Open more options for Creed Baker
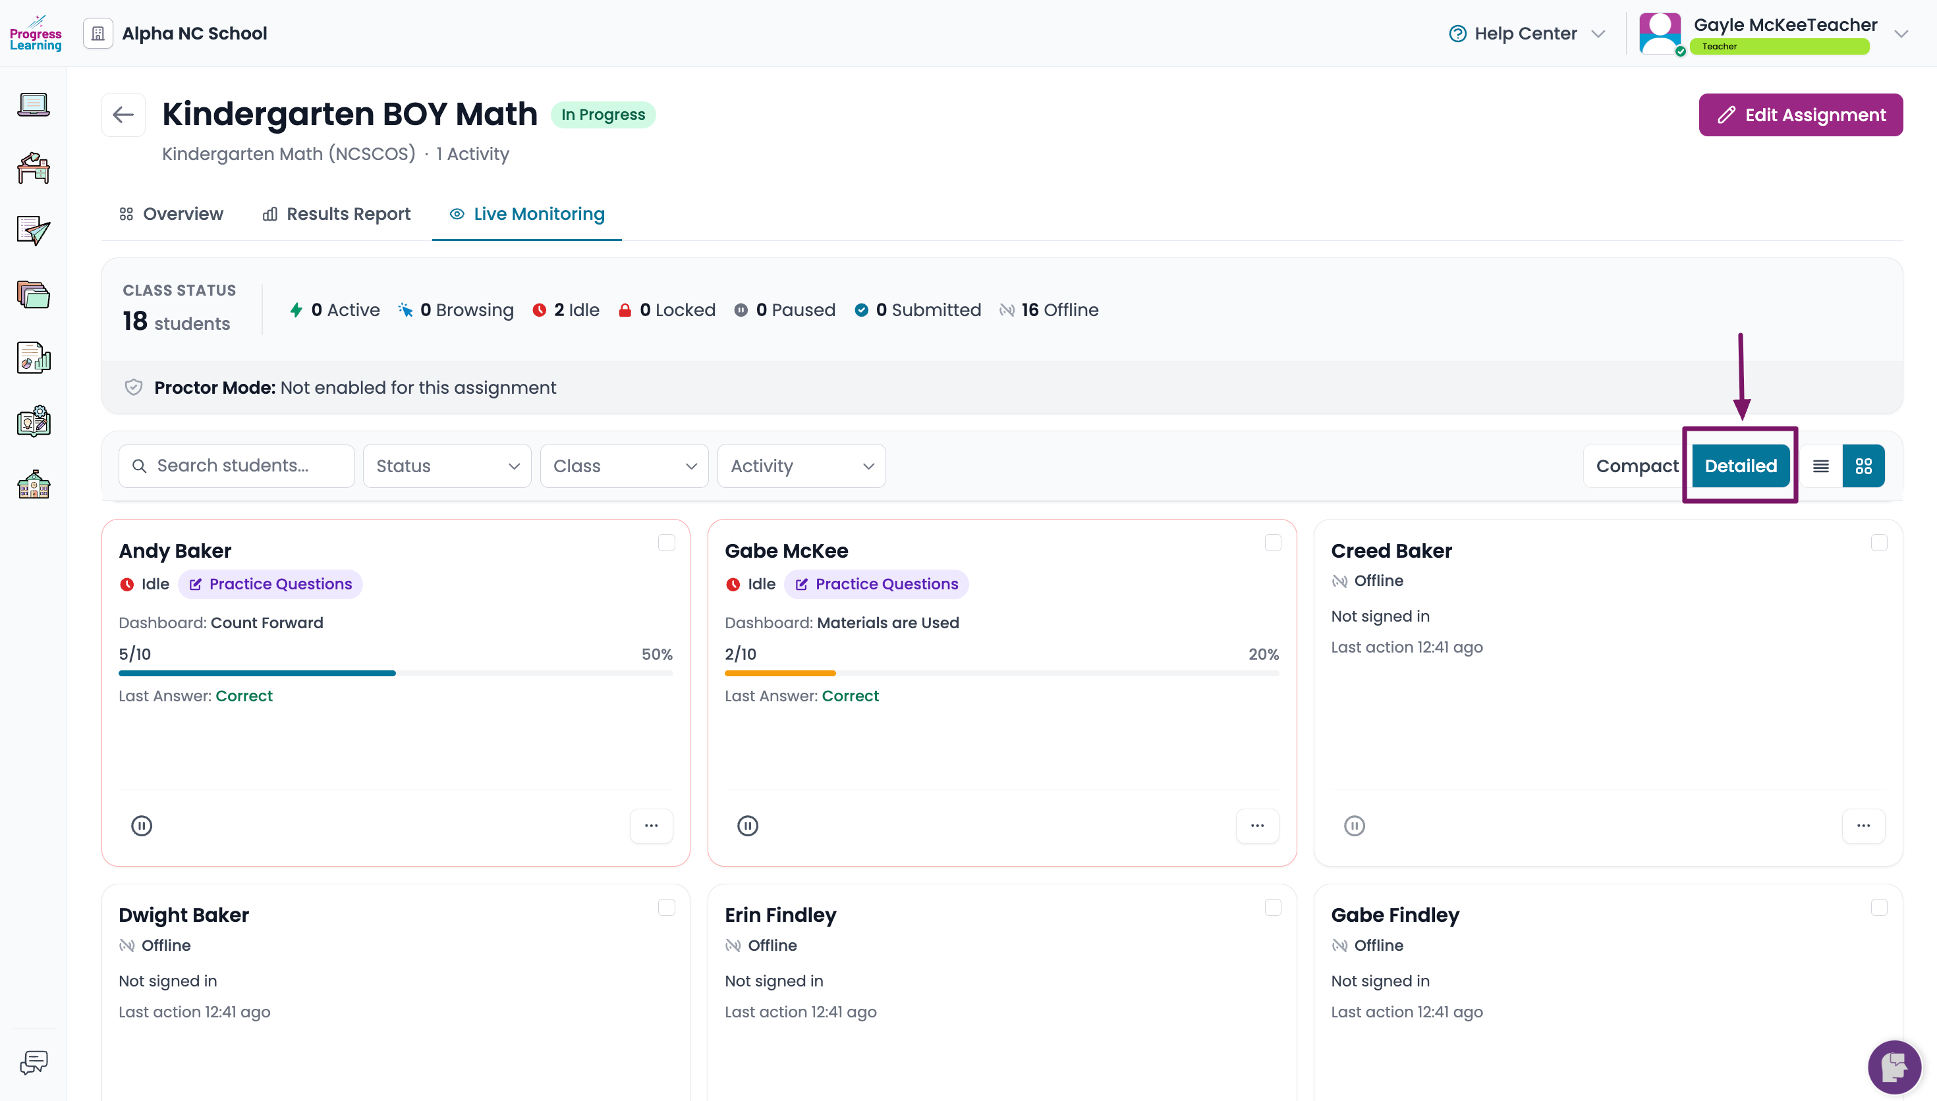Viewport: 1937px width, 1101px height. pos(1864,826)
